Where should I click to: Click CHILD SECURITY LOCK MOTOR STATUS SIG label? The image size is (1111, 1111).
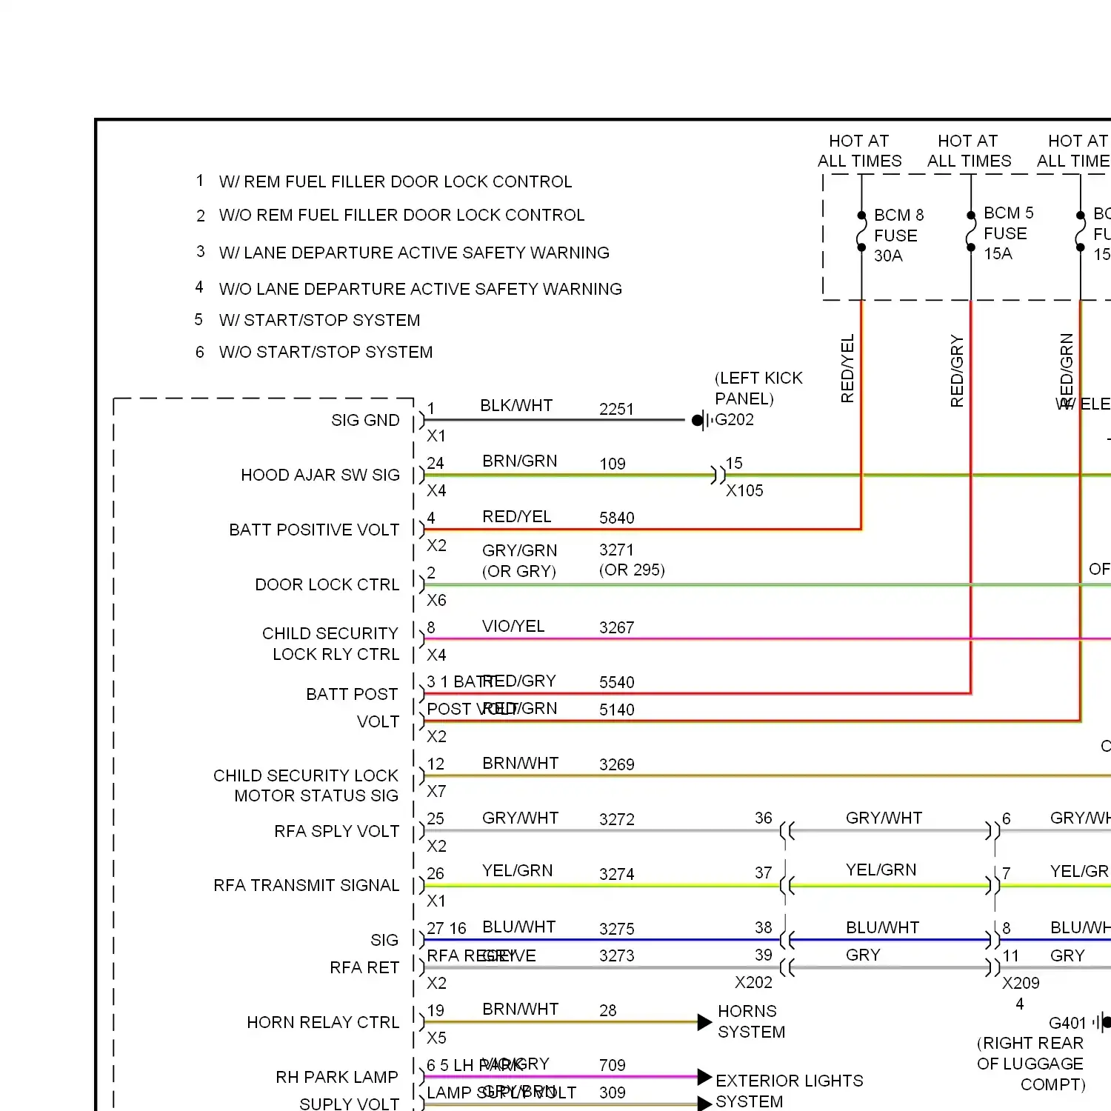coord(306,785)
